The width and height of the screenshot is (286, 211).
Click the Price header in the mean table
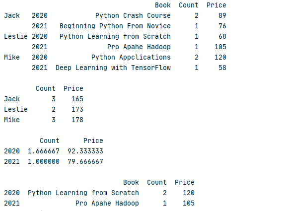(x=93, y=141)
